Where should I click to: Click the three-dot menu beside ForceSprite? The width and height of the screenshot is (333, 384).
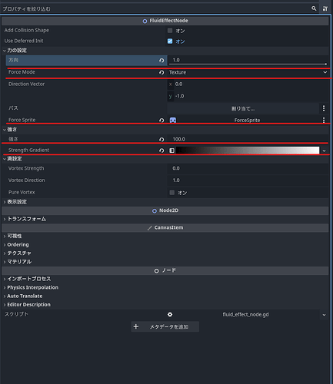click(x=324, y=120)
